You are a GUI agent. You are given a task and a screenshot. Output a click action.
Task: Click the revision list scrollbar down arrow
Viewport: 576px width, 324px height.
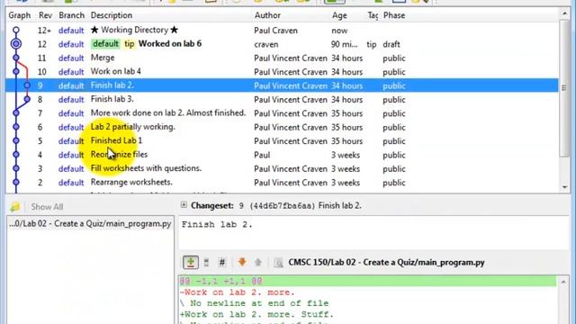(564, 187)
